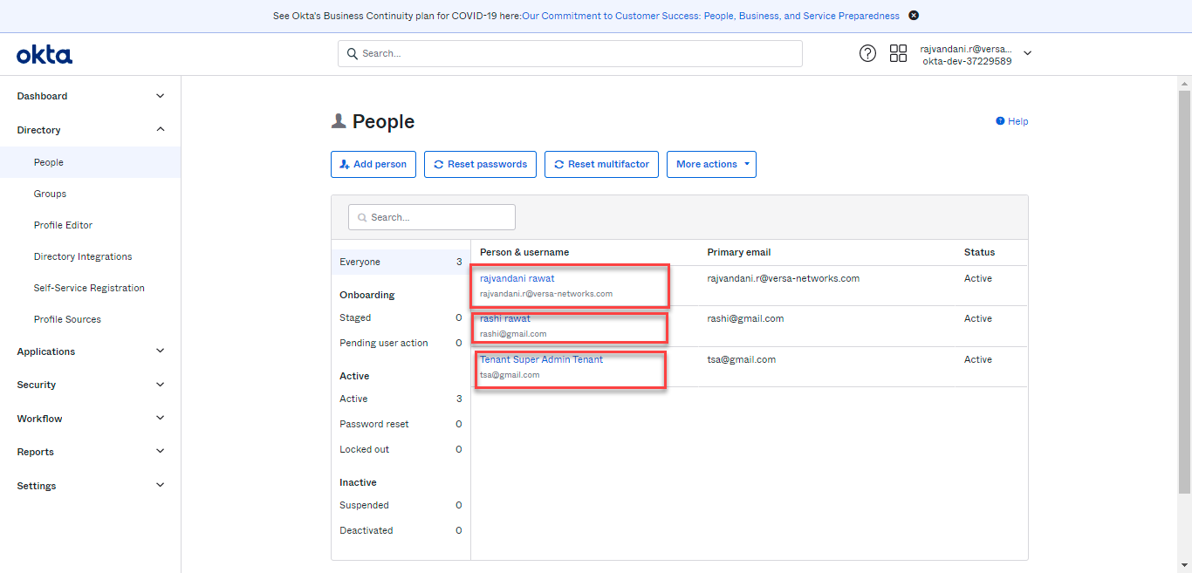The width and height of the screenshot is (1192, 573).
Task: Open Groups in the sidebar
Action: coord(50,194)
